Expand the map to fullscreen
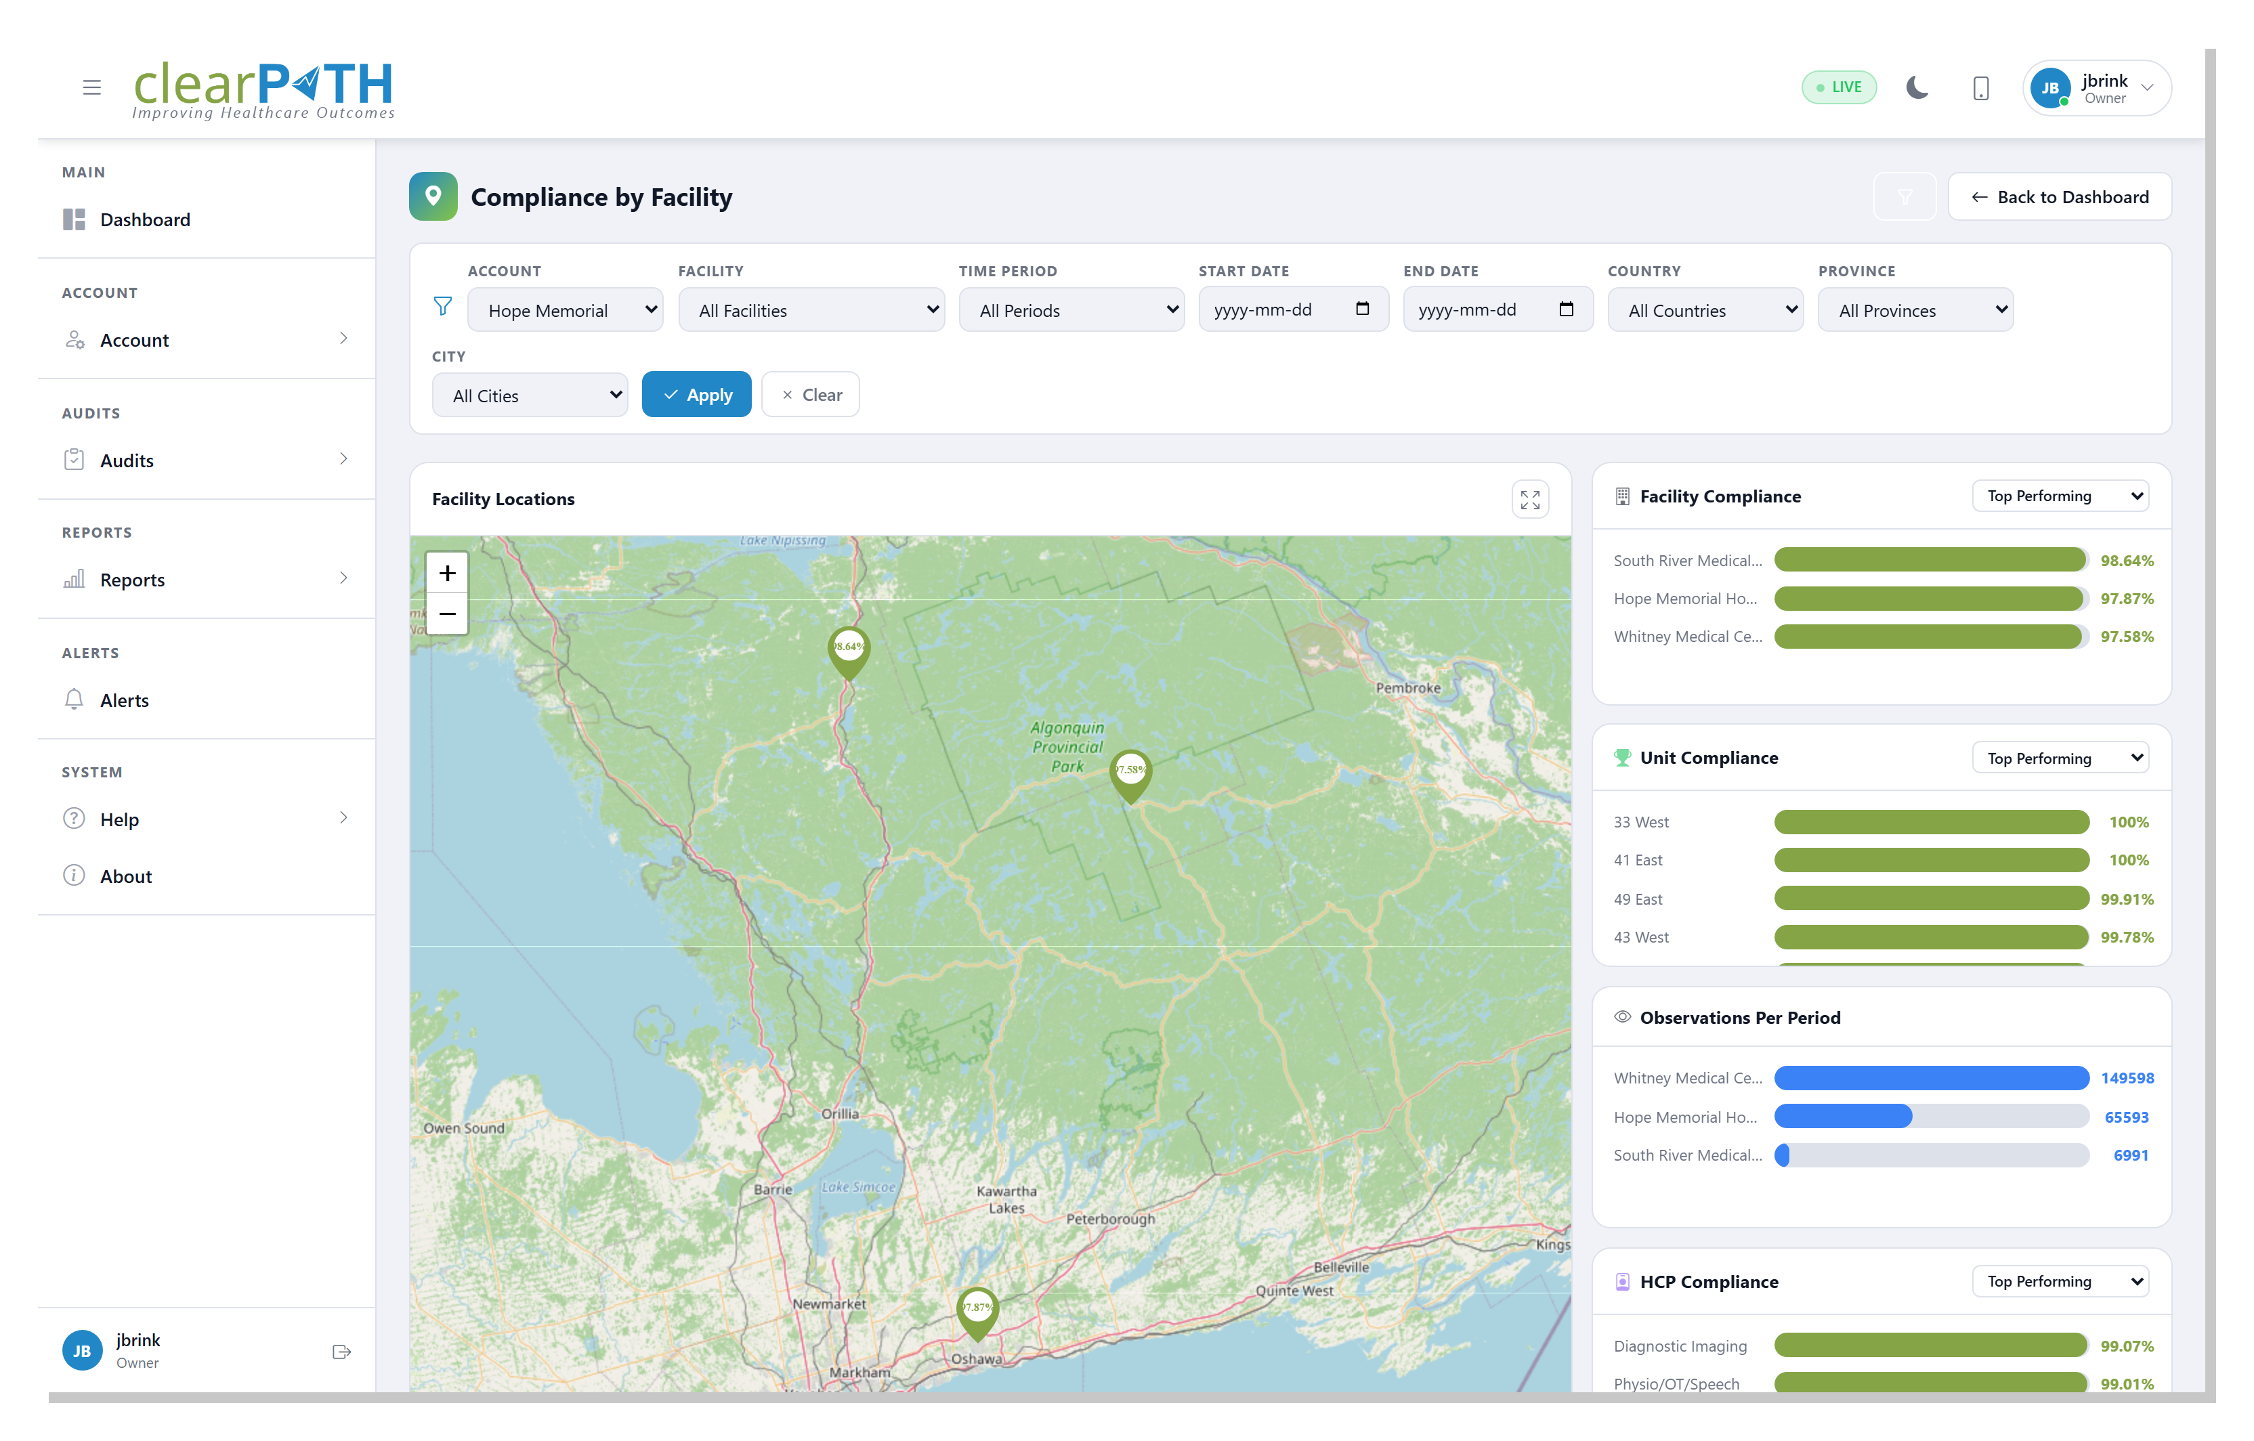Image resolution: width=2254 pixels, height=1441 pixels. click(x=1531, y=499)
